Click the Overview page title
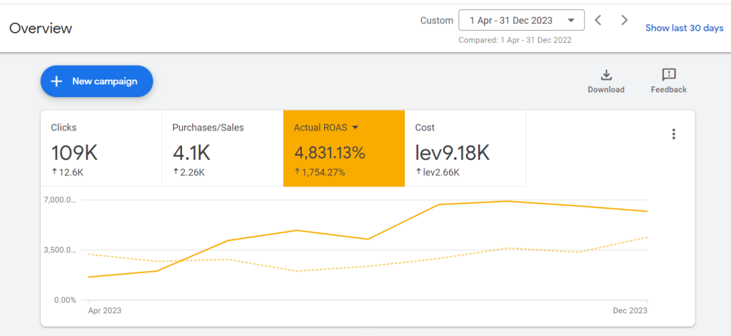The height and width of the screenshot is (336, 731). (41, 29)
